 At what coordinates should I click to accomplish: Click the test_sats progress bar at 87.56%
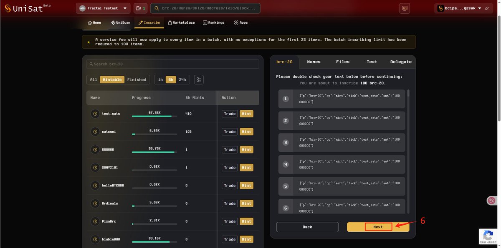154,117
